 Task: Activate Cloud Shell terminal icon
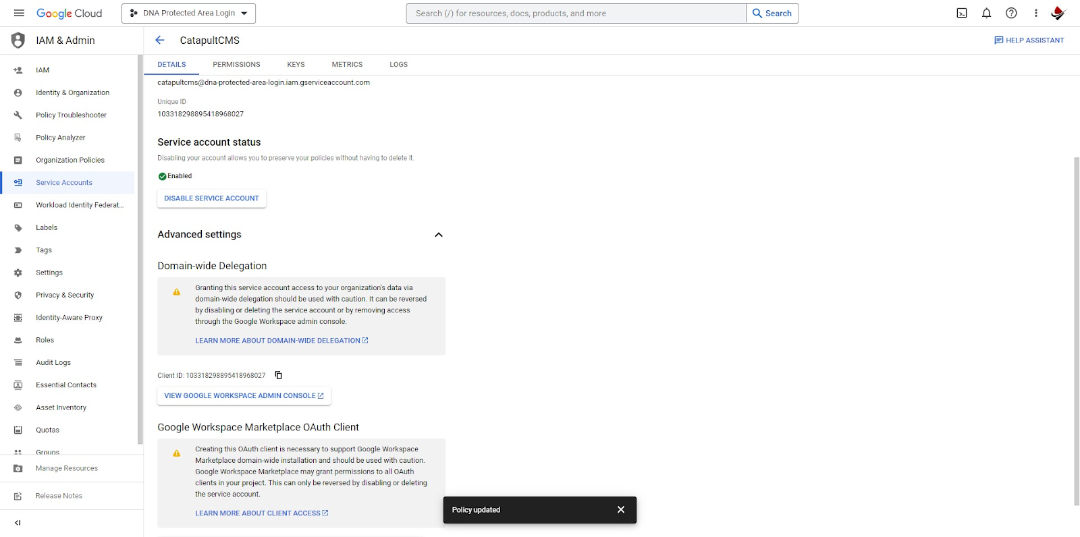pyautogui.click(x=962, y=13)
